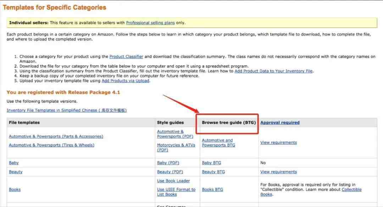This screenshot has height=207, width=383.
Task: Click the Templates for Specific Categories heading
Action: [55, 7]
